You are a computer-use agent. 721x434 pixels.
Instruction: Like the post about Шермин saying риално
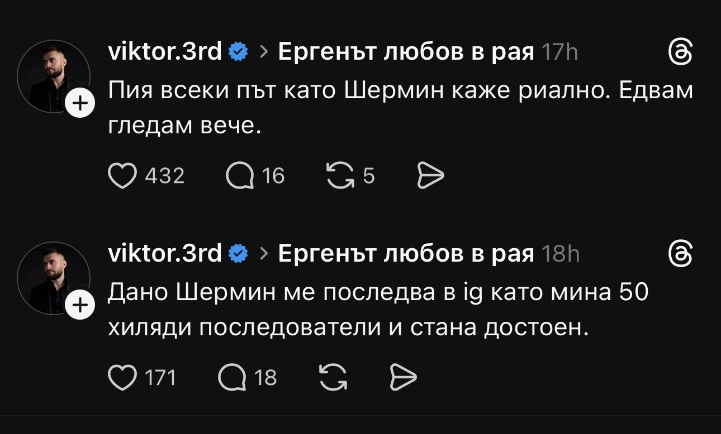[x=122, y=176]
